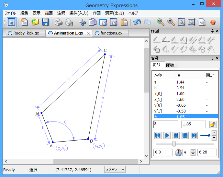Open the 作図 menu
Screen dimensions: 223x177
coord(96,13)
